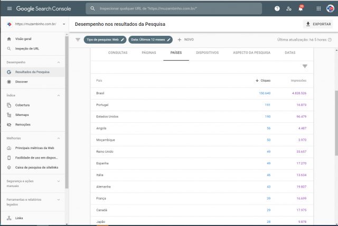The width and height of the screenshot is (338, 226).
Task: Open the Google account avatar
Action: tap(331, 8)
